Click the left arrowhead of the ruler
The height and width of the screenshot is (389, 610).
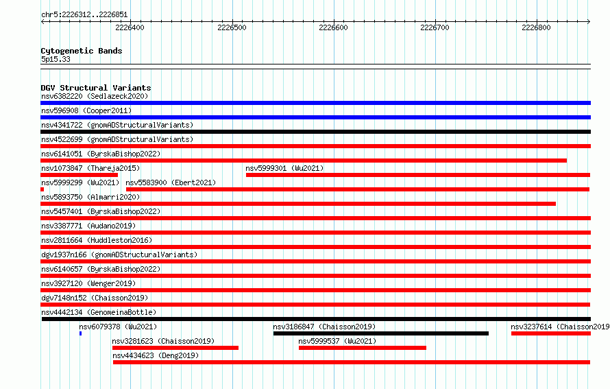click(42, 21)
